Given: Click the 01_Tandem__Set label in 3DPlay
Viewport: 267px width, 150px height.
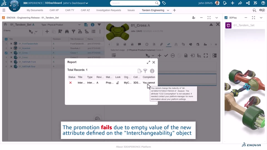Looking at the screenshot, I should (x=244, y=25).
